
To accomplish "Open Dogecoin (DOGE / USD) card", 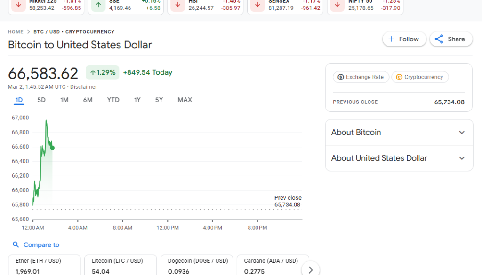I will [x=196, y=265].
